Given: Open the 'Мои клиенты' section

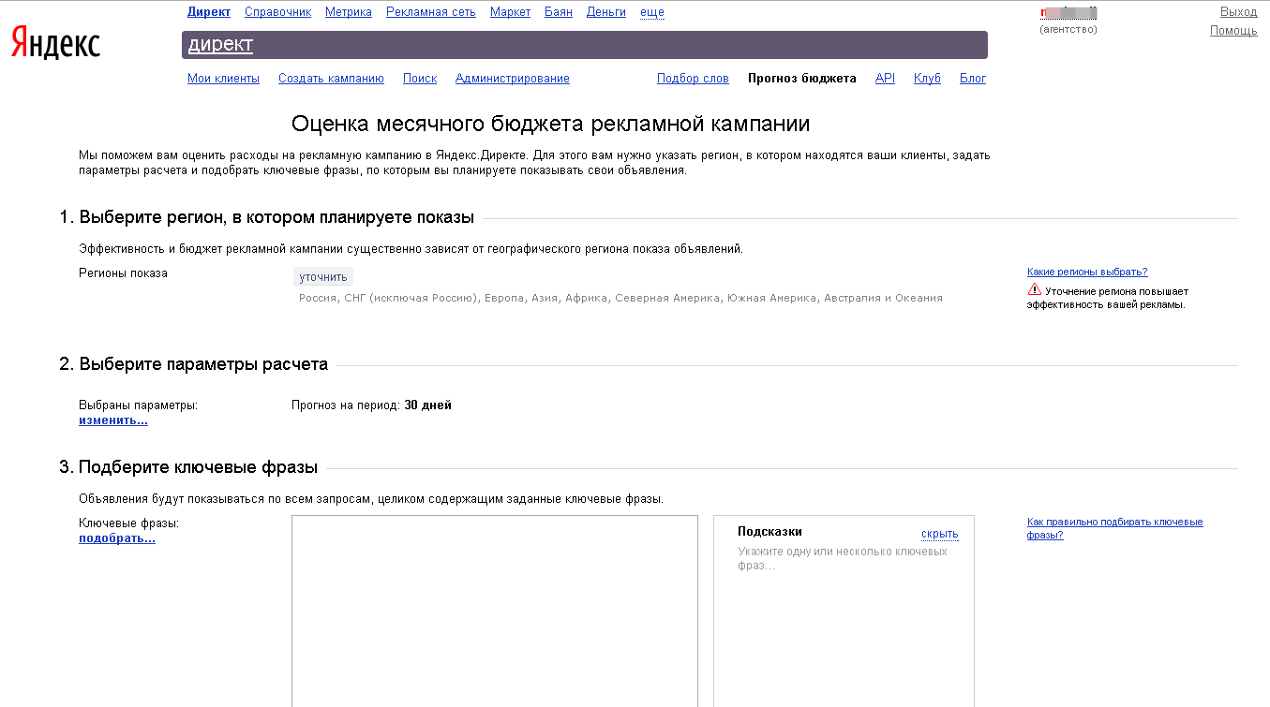Looking at the screenshot, I should (221, 78).
